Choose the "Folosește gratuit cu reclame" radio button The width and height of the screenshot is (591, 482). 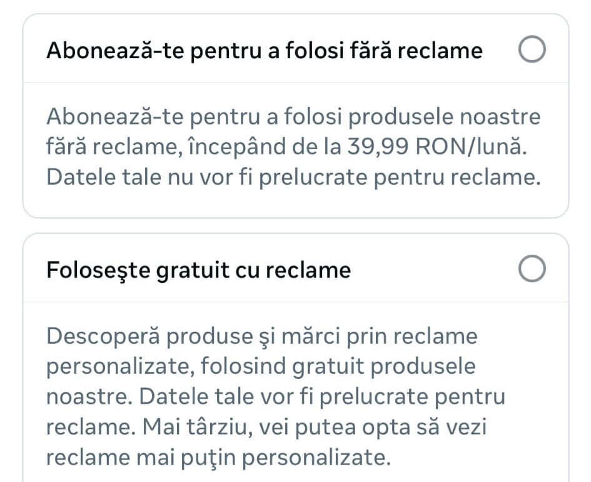coord(532,270)
